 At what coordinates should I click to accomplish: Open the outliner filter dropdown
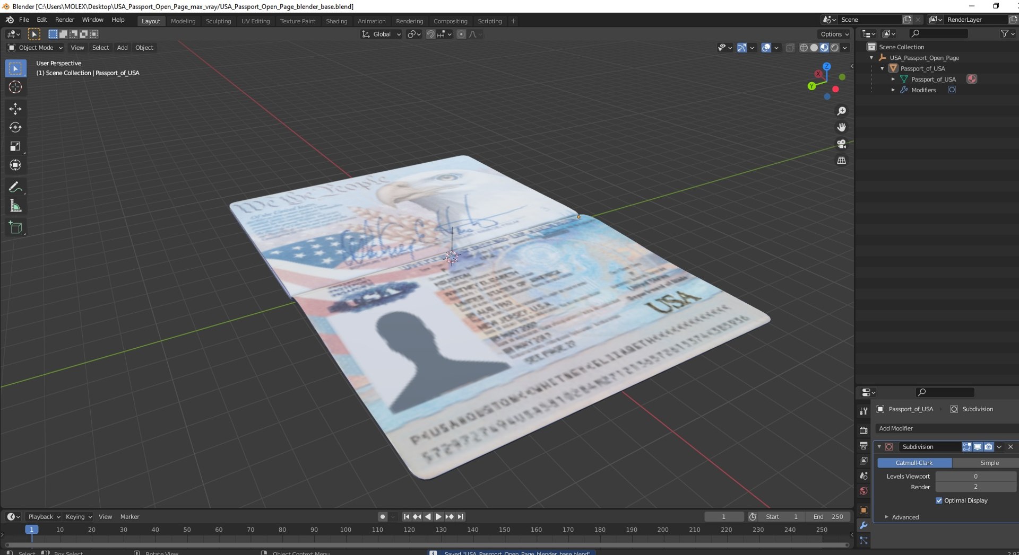[x=1007, y=33]
